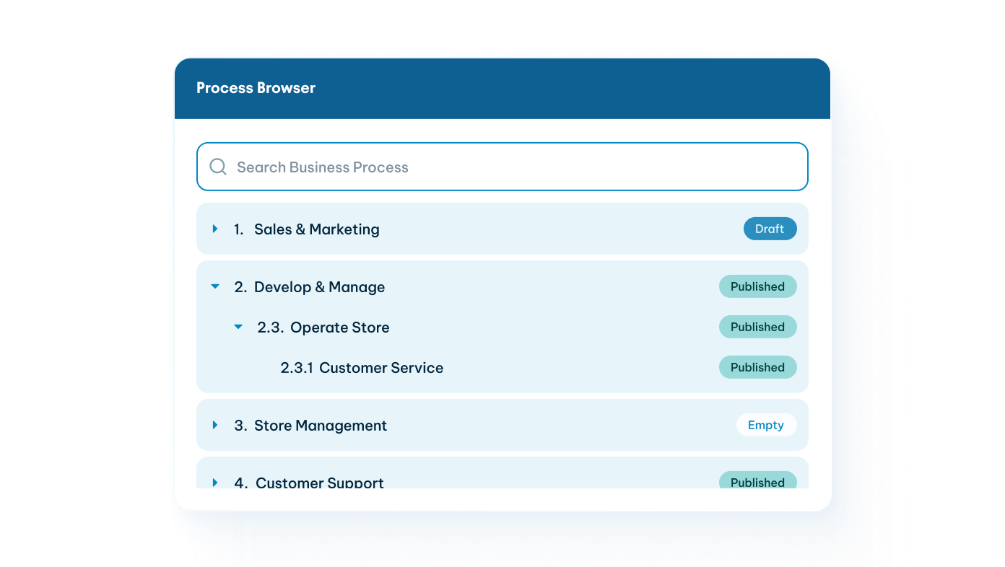Expand the Store Management process
Viewport: 1005px width, 567px height.
tap(215, 425)
